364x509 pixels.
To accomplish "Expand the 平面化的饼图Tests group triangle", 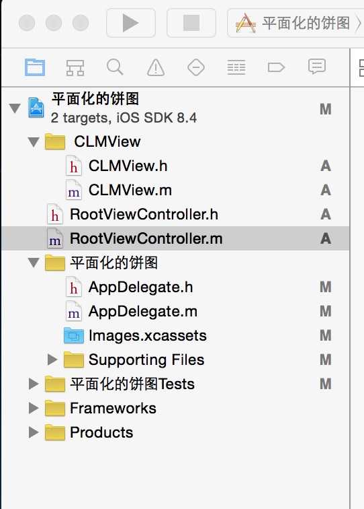I will tap(34, 384).
